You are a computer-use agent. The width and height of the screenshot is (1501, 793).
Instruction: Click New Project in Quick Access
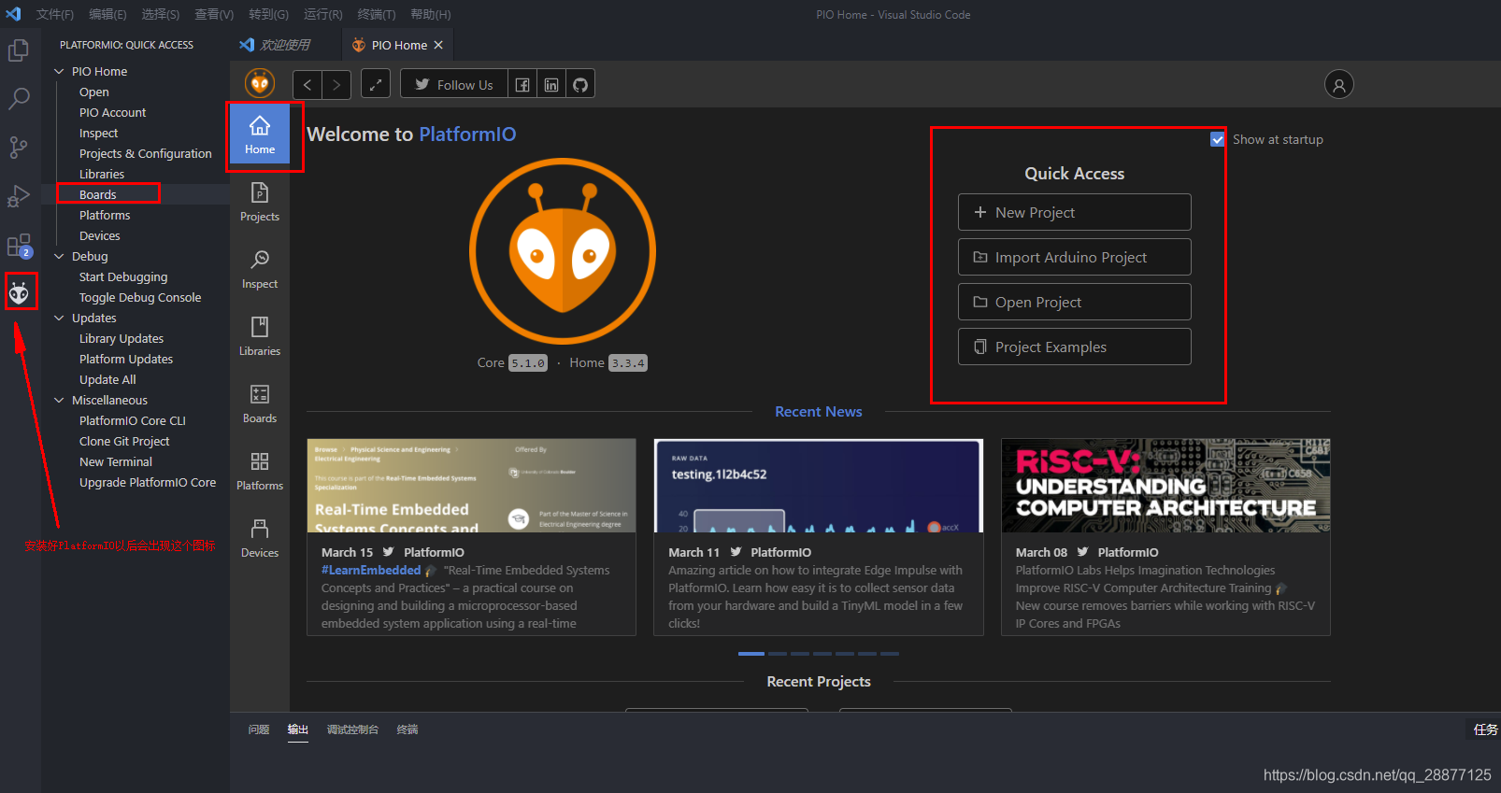tap(1074, 212)
